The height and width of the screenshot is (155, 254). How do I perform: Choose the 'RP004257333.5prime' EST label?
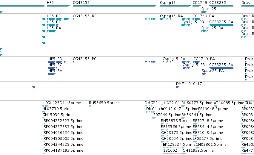63,127
